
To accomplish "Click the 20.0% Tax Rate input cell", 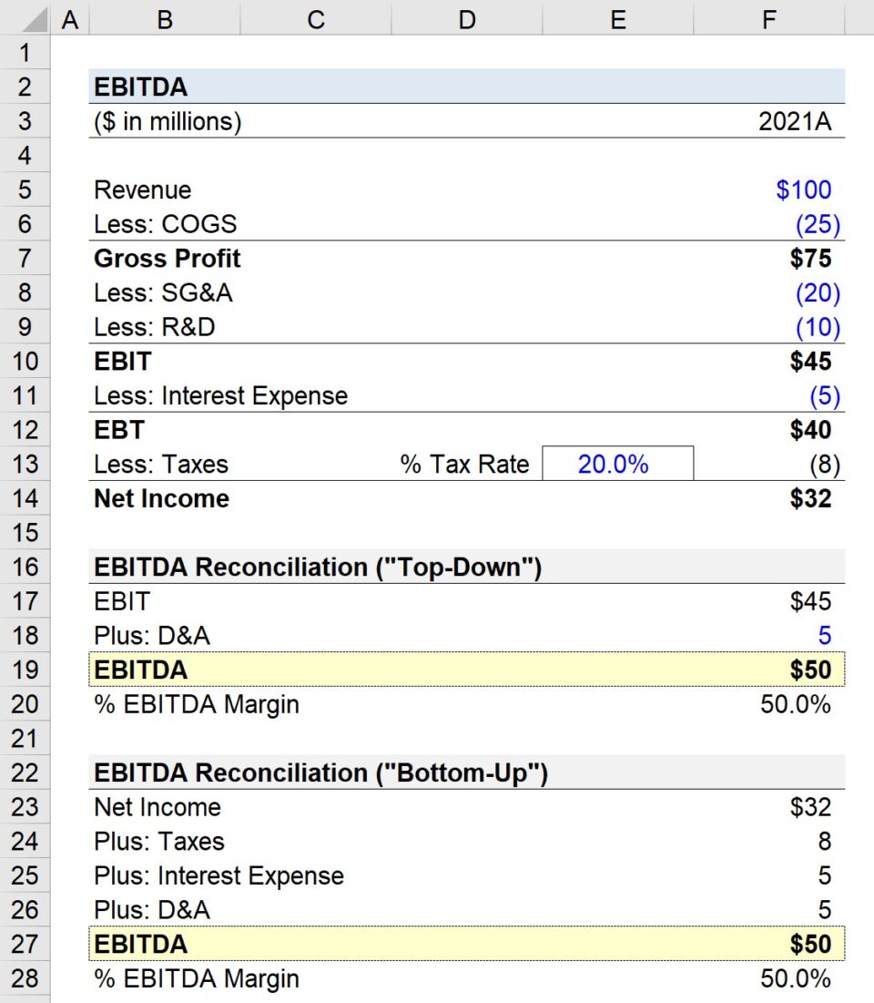I will 618,464.
